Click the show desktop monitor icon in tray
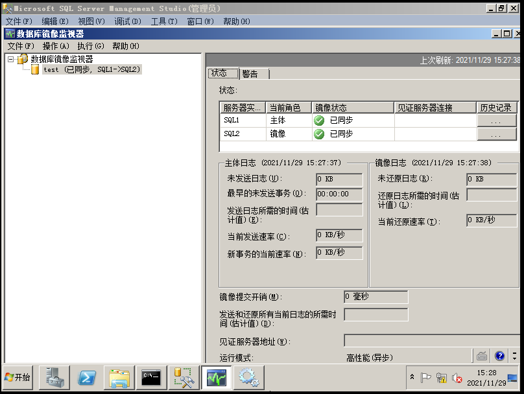Image resolution: width=524 pixels, height=394 pixels. coord(512,378)
